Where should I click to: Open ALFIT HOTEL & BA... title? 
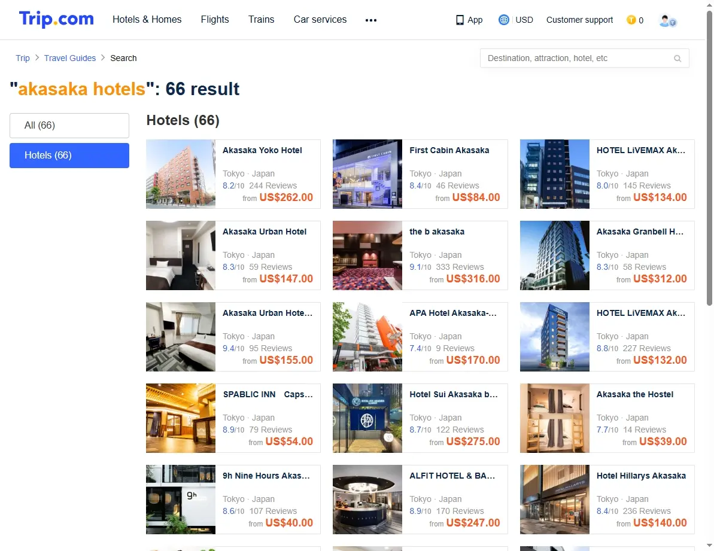452,476
